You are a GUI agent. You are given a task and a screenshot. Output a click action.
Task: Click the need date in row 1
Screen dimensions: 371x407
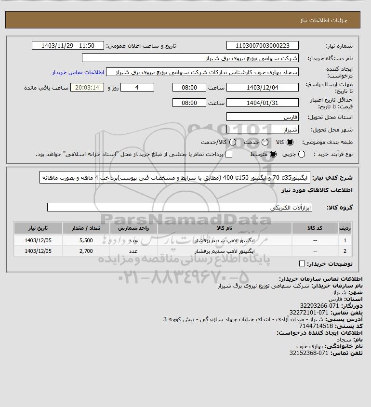[38, 240]
